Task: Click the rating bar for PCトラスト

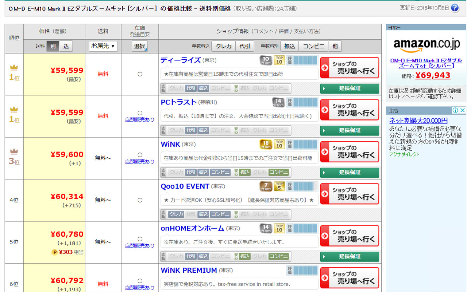Action: 302,102
